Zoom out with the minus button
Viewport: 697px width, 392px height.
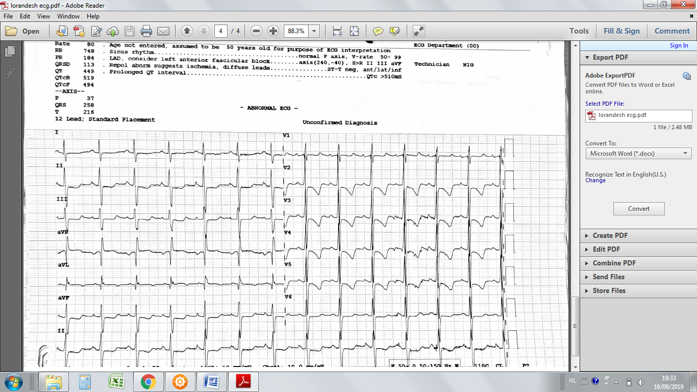coord(257,31)
